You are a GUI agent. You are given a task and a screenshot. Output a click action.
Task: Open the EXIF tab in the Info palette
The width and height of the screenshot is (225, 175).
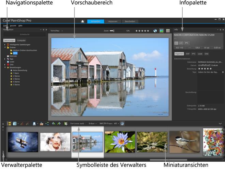coord(187,54)
